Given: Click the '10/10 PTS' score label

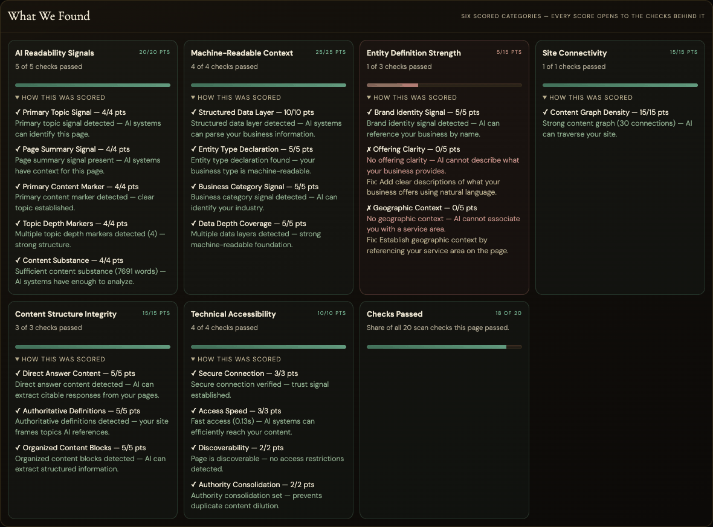Looking at the screenshot, I should coord(332,313).
